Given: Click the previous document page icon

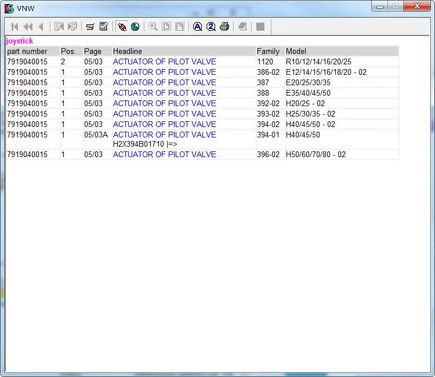Looking at the screenshot, I should click(x=59, y=27).
